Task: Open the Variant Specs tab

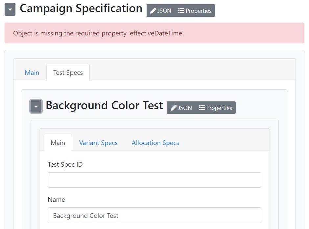Action: point(98,143)
